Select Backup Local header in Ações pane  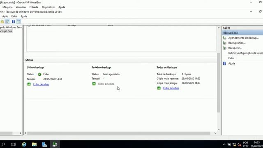click(242, 33)
